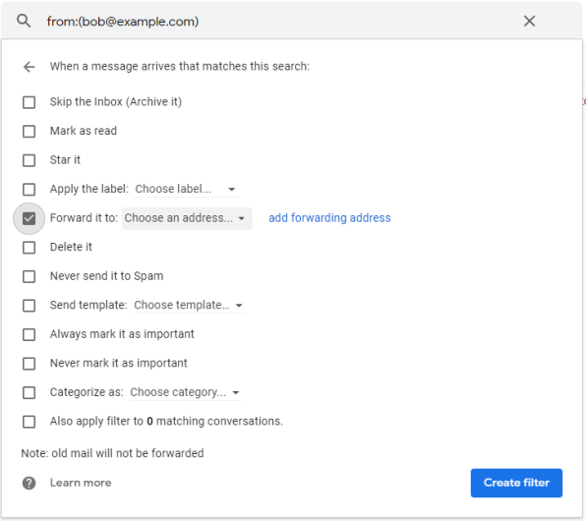Screen dimensions: 586x521
Task: Clear the search with the X icon
Action: (x=529, y=21)
